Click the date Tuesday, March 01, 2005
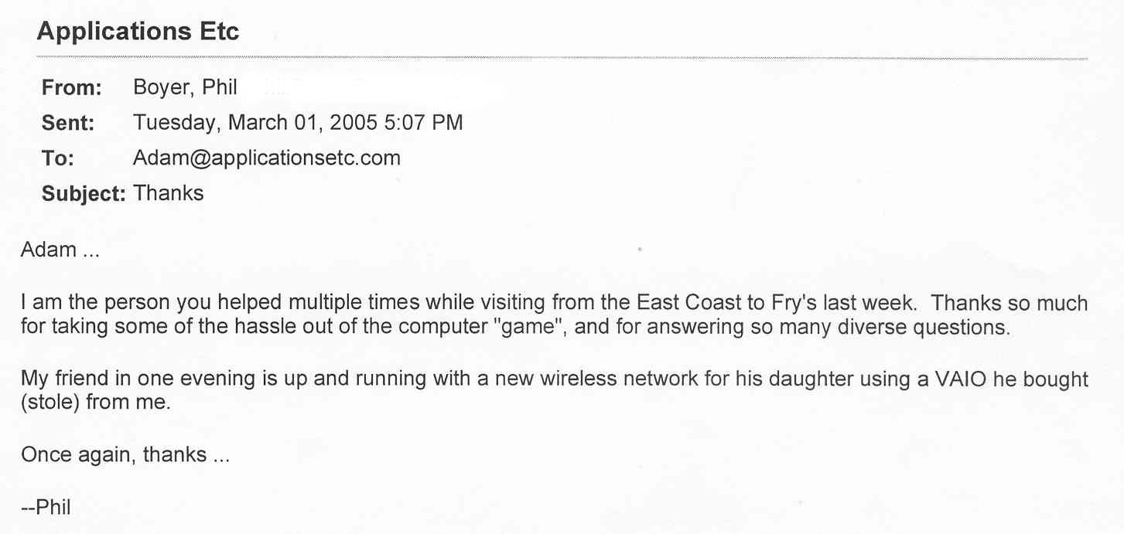The height and width of the screenshot is (534, 1124). (255, 123)
